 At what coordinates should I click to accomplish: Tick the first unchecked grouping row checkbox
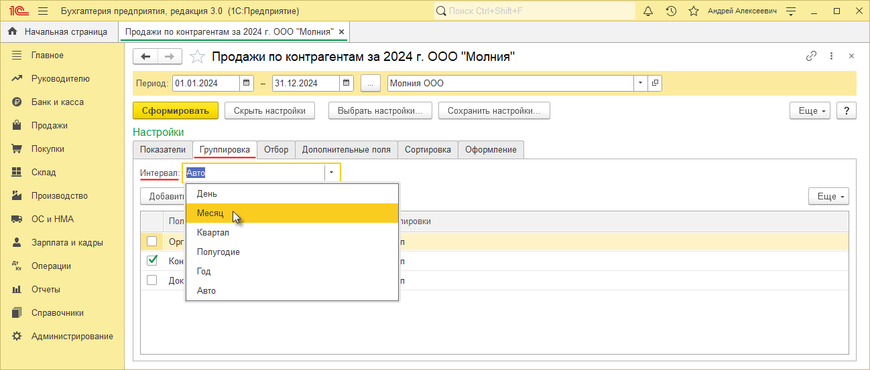coord(152,242)
